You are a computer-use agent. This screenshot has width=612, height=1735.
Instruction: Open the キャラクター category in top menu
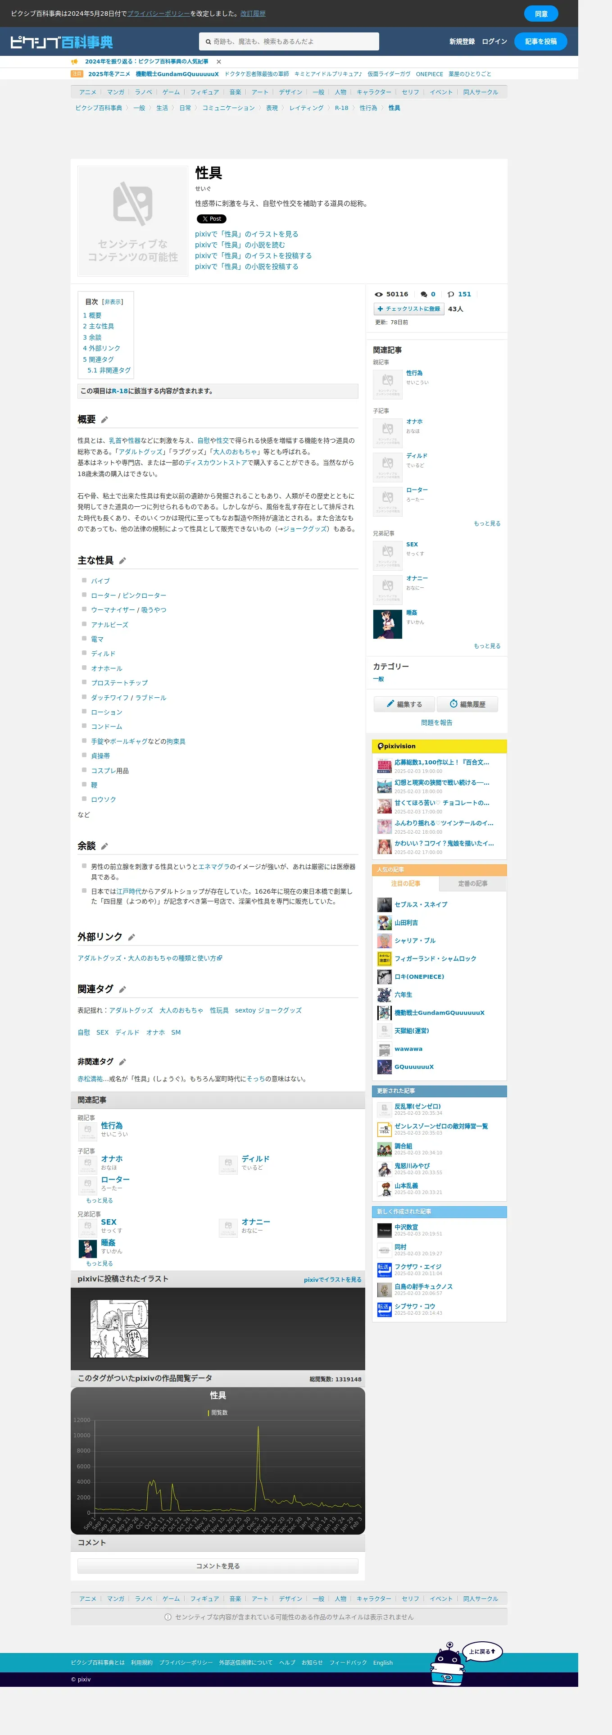click(374, 92)
